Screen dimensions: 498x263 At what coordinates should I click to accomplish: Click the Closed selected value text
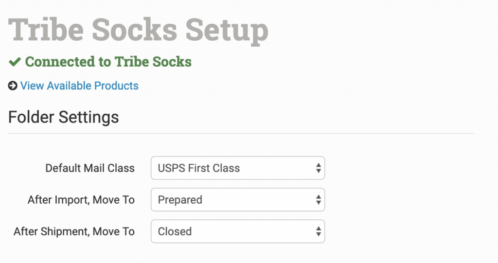coord(175,231)
